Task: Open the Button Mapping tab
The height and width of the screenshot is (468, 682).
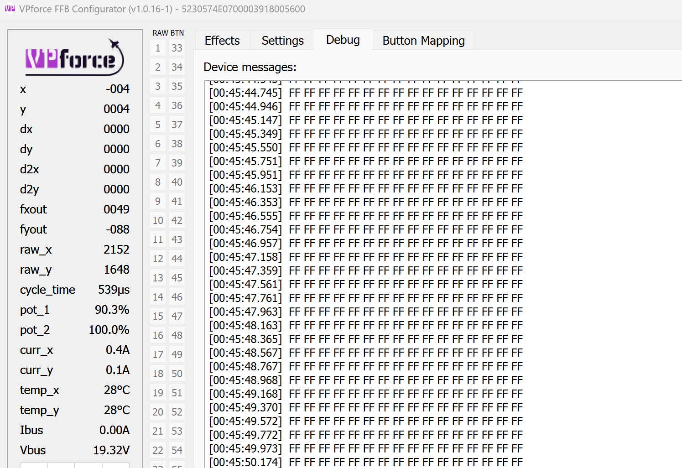Action: 423,41
